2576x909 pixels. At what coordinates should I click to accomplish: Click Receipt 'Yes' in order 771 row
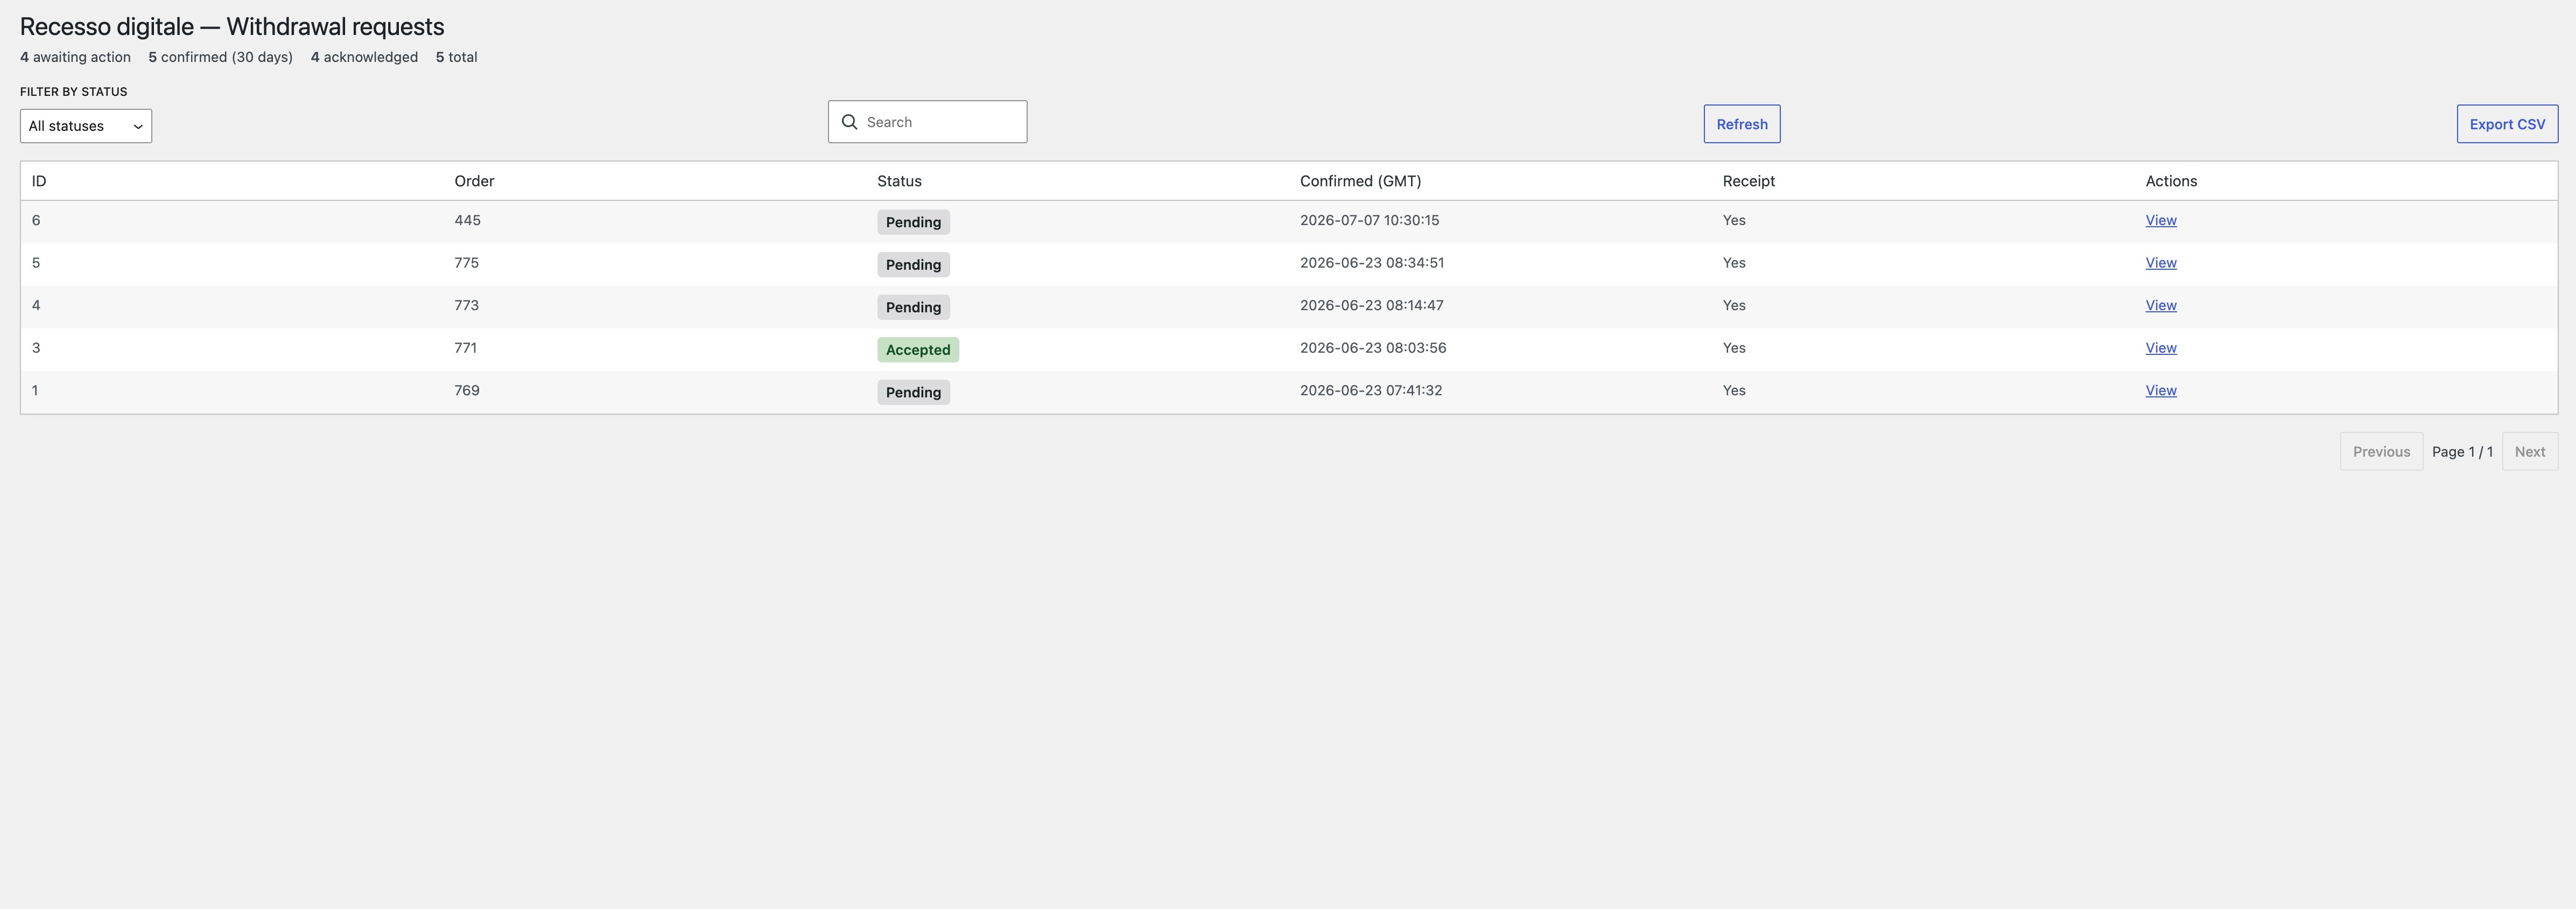1733,348
